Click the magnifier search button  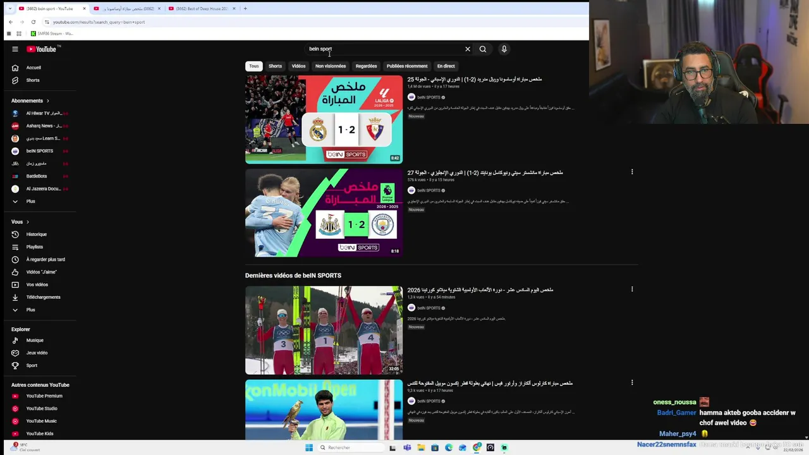coord(483,49)
